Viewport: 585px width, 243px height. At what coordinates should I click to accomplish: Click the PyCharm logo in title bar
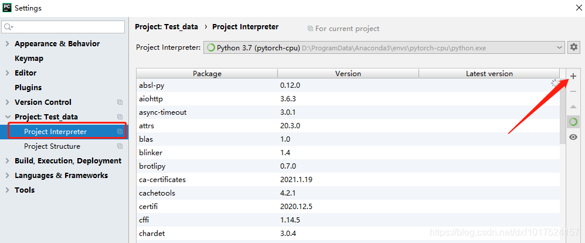(7, 8)
